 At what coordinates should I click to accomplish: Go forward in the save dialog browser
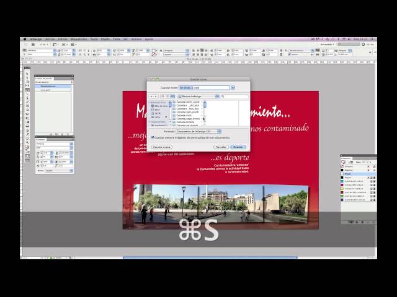[156, 97]
